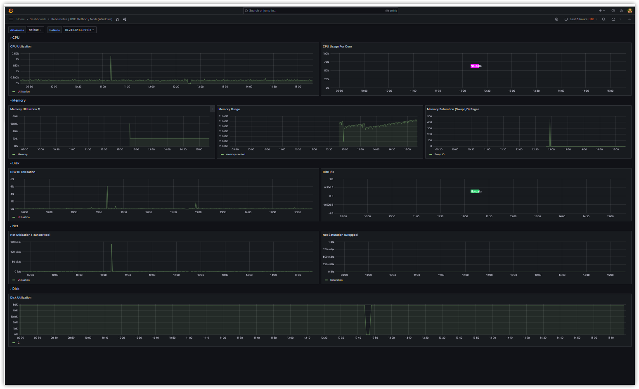Open the instance 10.242.12.133:9182 dropdown
The width and height of the screenshot is (639, 389).
click(x=79, y=30)
